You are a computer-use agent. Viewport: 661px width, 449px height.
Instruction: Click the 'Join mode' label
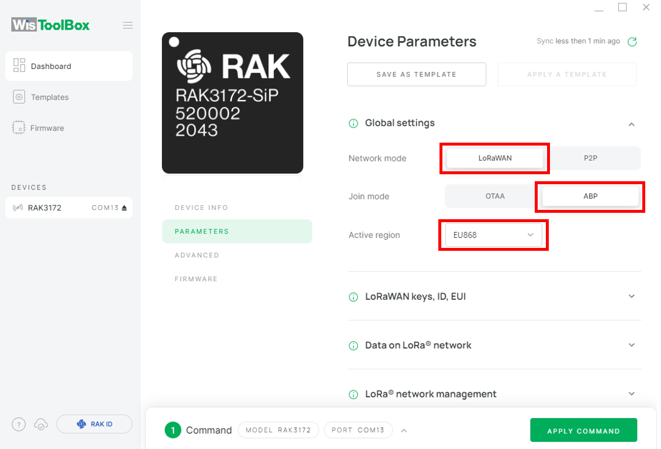coord(369,196)
